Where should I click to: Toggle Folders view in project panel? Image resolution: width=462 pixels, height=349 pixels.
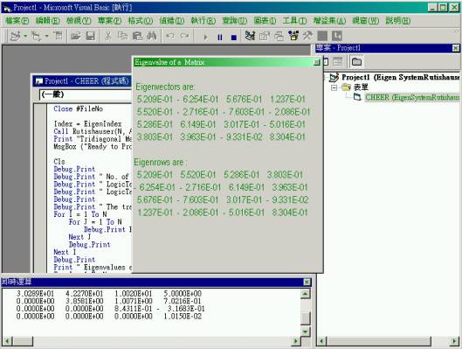point(356,61)
